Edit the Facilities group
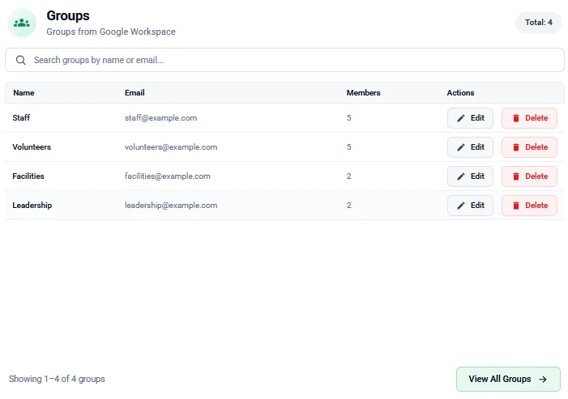Viewport: 568px width, 399px height. point(470,176)
